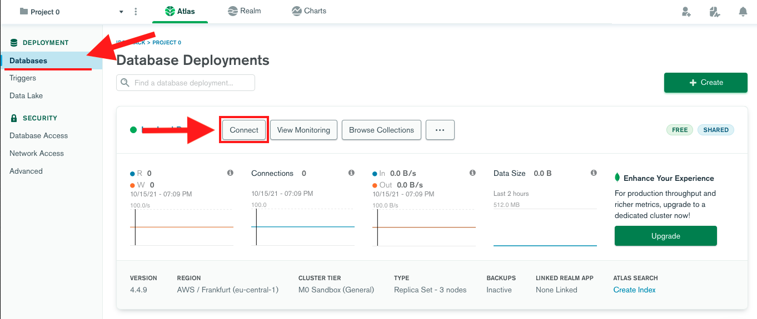Image resolution: width=757 pixels, height=319 pixels.
Task: Expand the Project 0 dropdown arrow
Action: click(122, 12)
